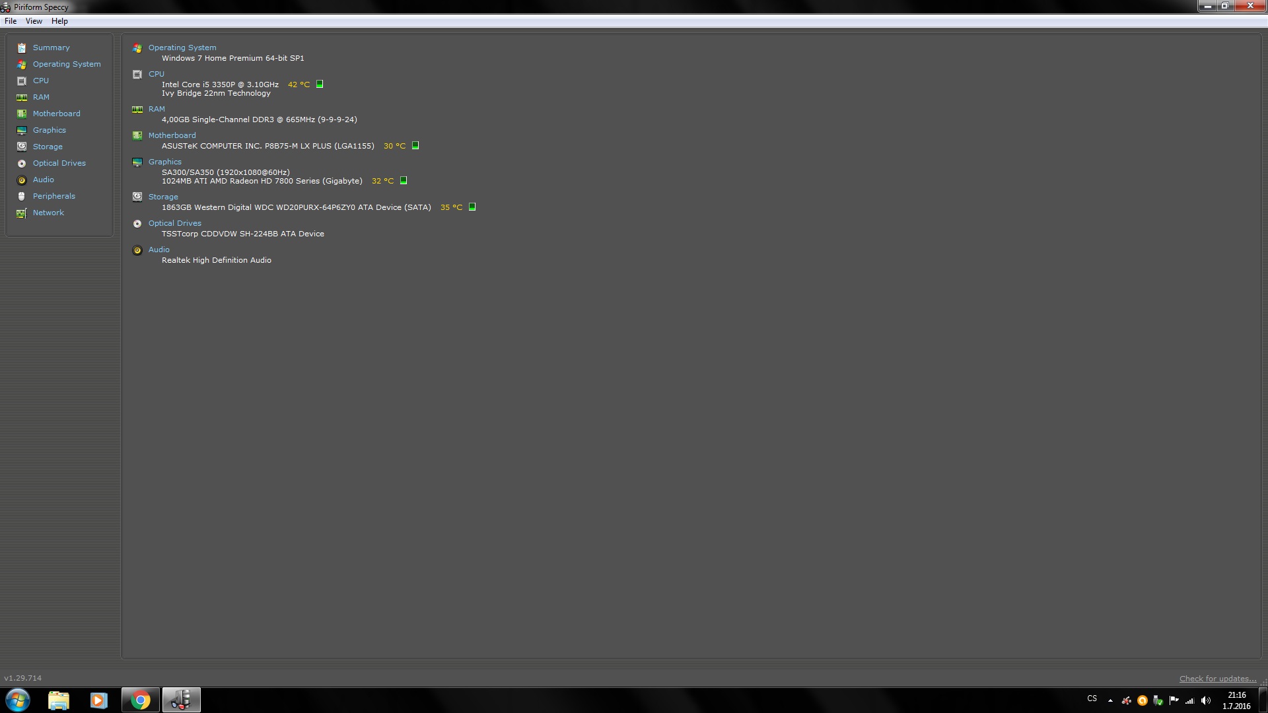The image size is (1268, 713).
Task: Click the 42 °C CPU temperature value
Action: (x=299, y=85)
